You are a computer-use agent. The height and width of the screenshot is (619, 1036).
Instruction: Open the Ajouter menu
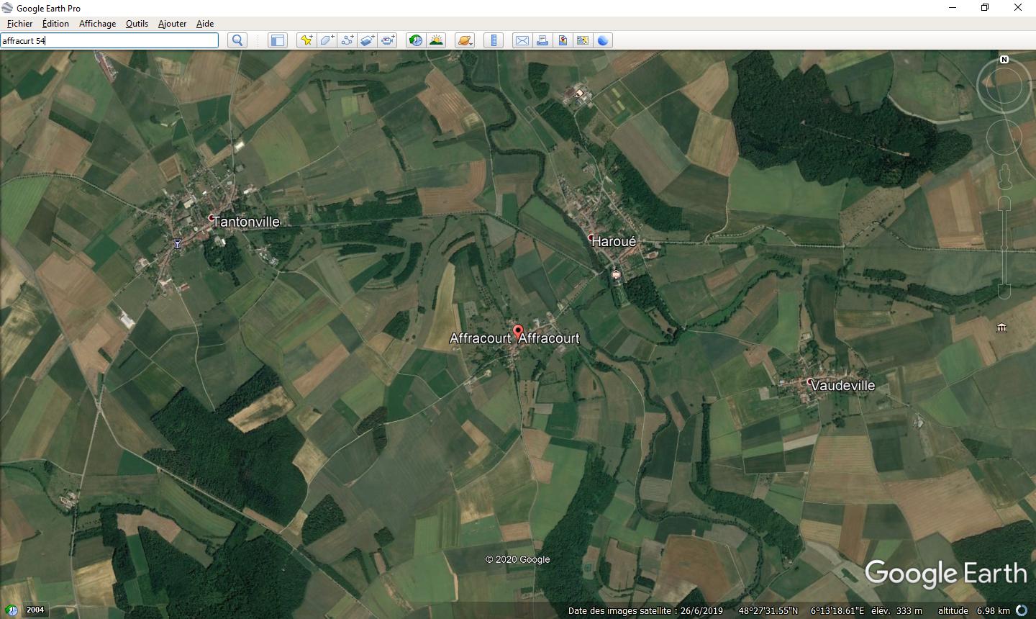[x=172, y=24]
